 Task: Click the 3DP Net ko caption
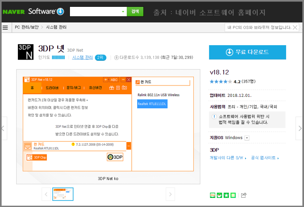pos(108,179)
